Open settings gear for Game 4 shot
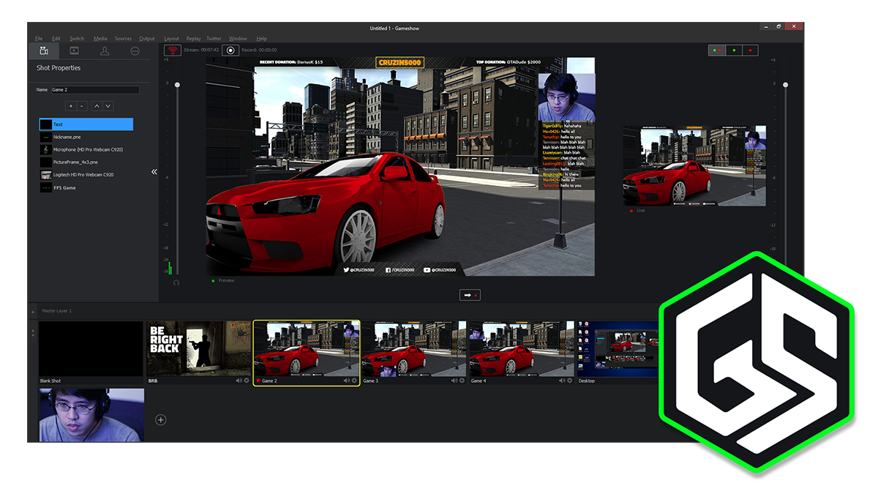The height and width of the screenshot is (494, 878). tap(570, 381)
